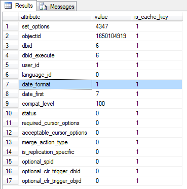This screenshot has width=187, height=189.
Task: Select the objectid attribute cell
Action: [x=55, y=36]
